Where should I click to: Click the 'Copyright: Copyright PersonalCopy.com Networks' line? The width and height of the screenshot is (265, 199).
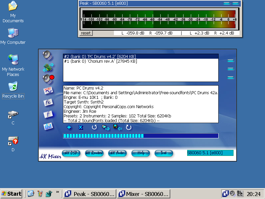tap(109, 106)
